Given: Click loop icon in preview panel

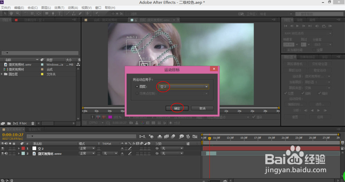Looking at the screenshot, I should click(x=324, y=26).
